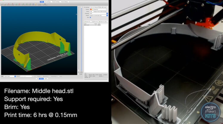Screen dimensions: 223x124
Task: Open the Fill density dropdown
Action: pos(98,13)
